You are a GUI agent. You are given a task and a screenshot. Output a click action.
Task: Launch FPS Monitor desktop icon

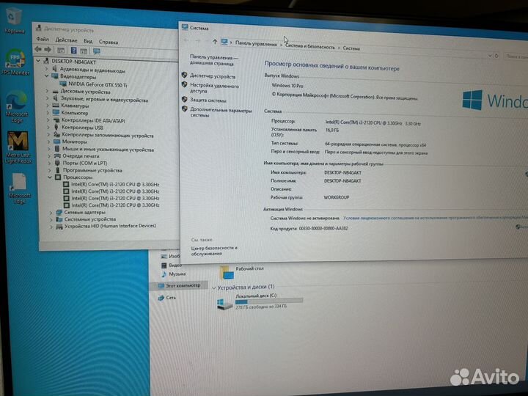pos(15,62)
